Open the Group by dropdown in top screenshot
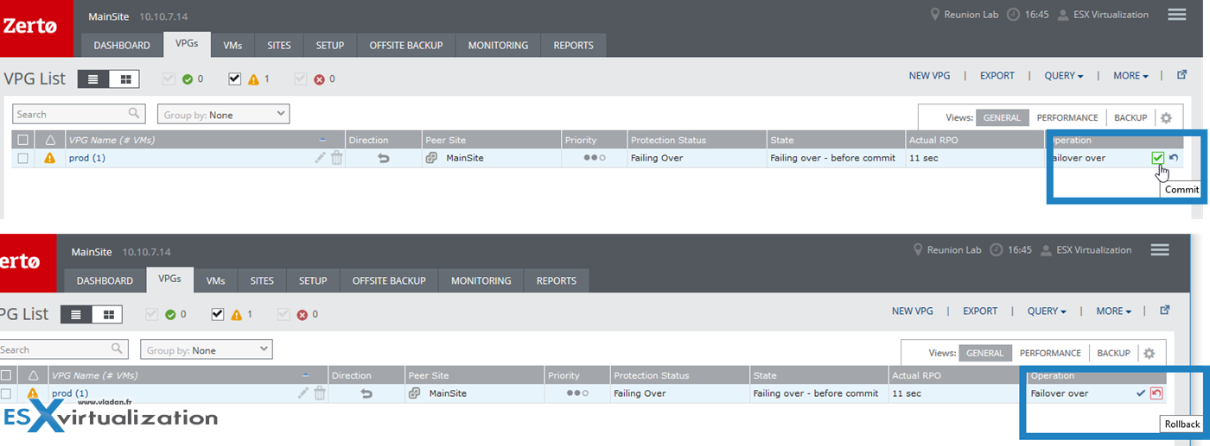 (224, 114)
